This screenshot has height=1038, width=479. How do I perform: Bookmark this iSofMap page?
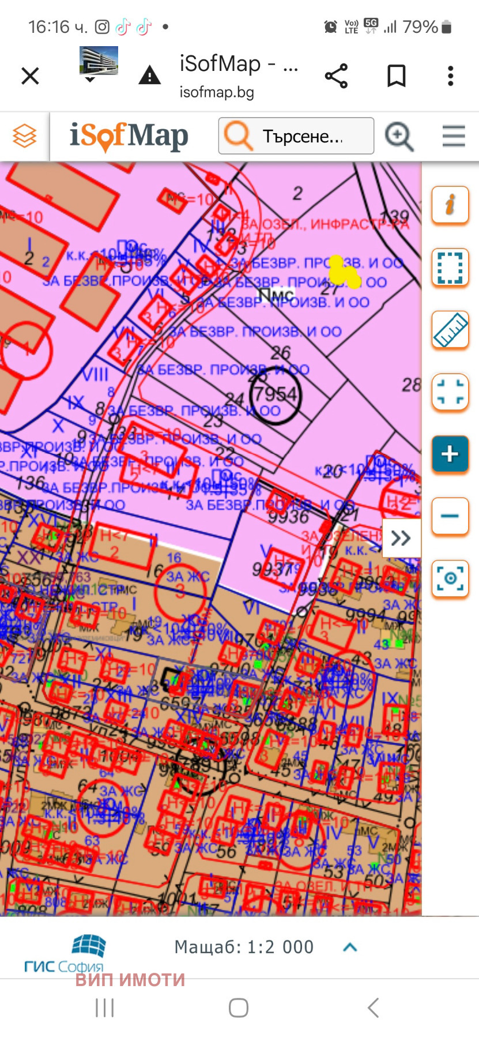(x=396, y=76)
